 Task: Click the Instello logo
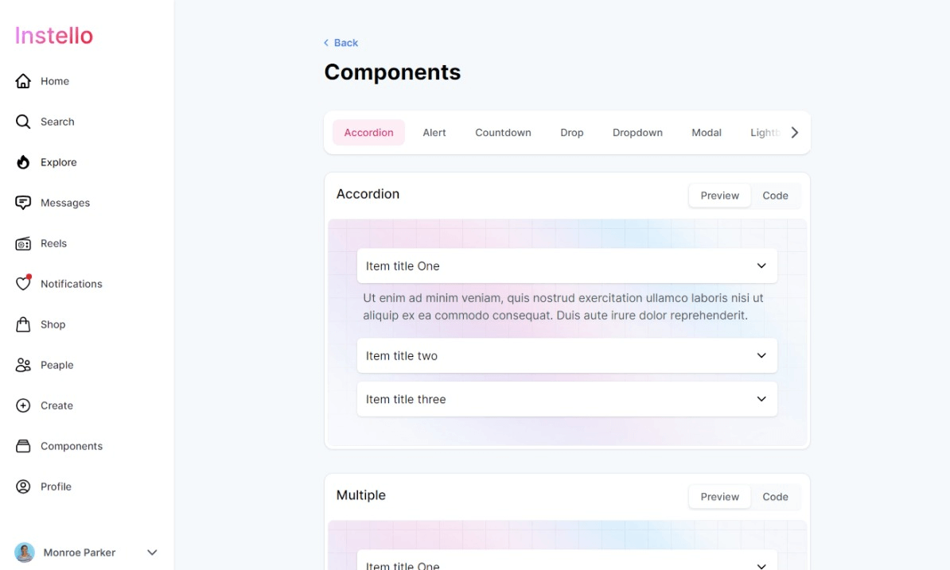(x=54, y=36)
